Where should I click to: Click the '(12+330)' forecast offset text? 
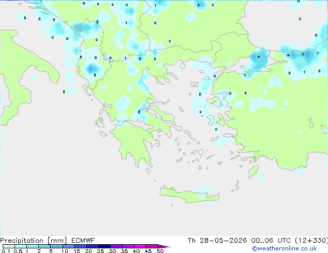click(x=311, y=241)
